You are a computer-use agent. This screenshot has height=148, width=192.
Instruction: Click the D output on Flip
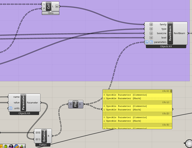[80, 104]
